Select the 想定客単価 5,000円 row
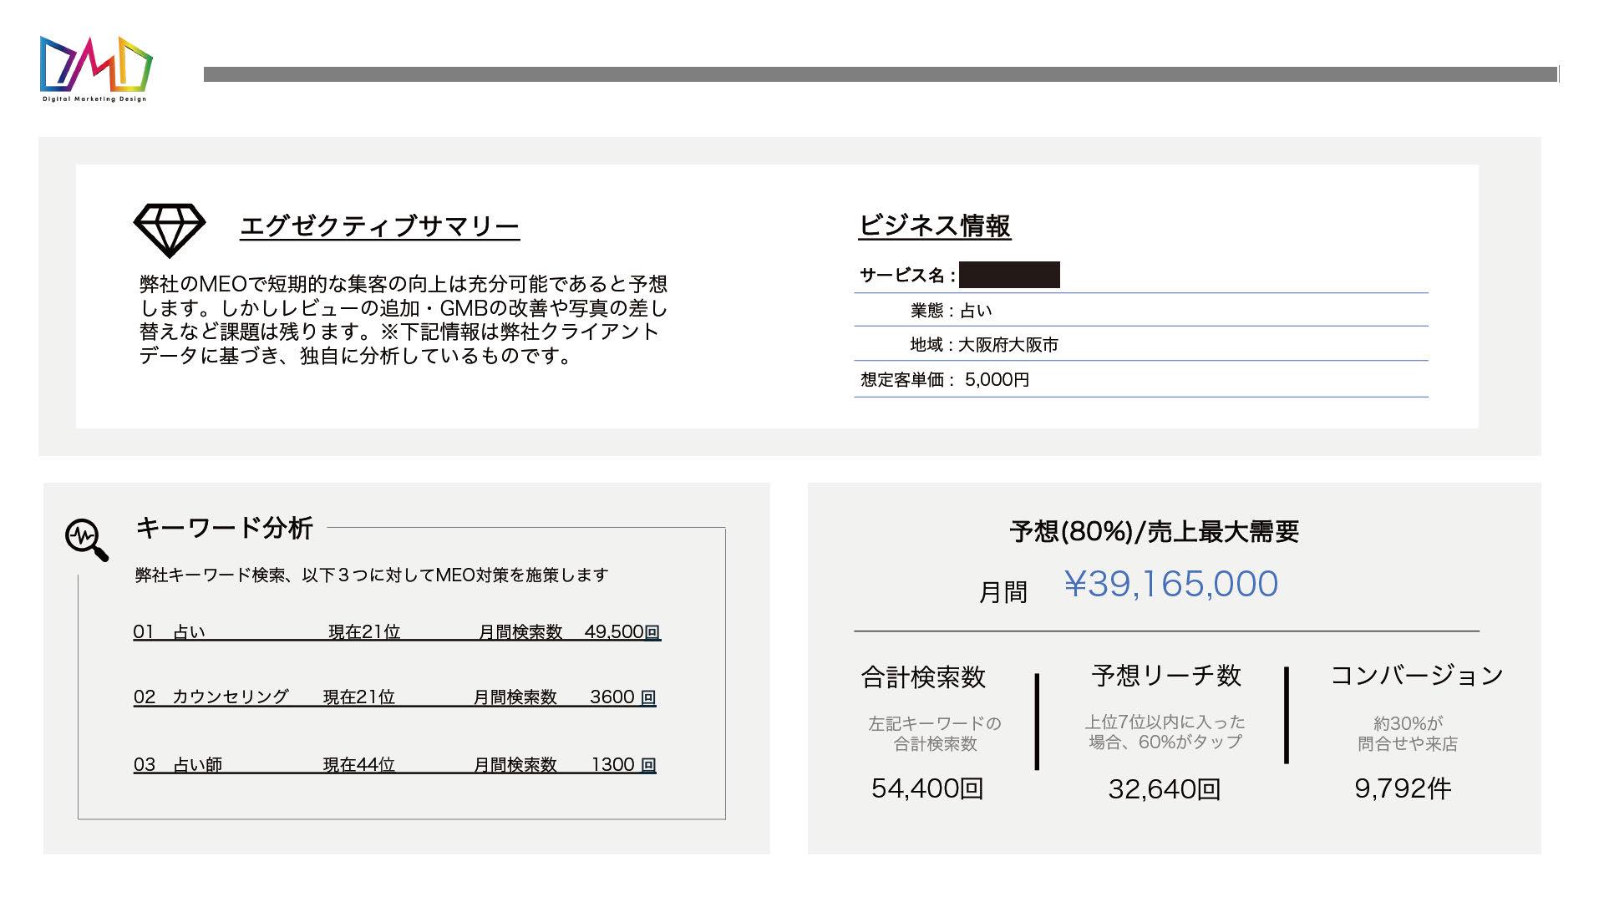The image size is (1604, 902). [x=945, y=380]
